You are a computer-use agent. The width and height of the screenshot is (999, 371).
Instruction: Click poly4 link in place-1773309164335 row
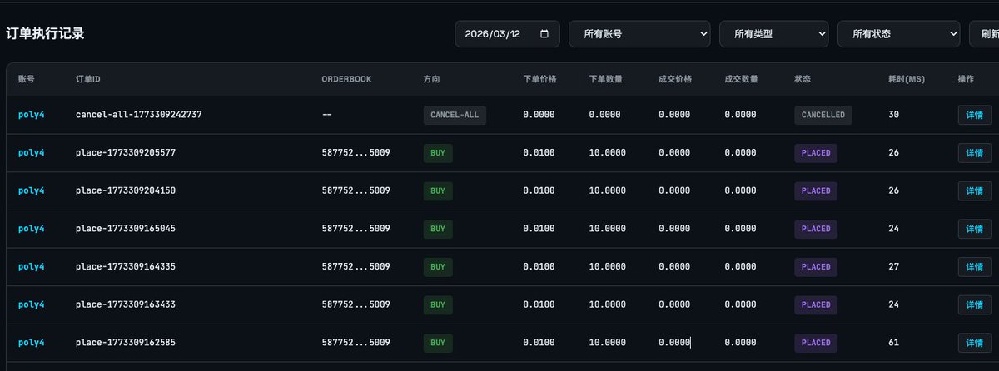[x=31, y=267]
